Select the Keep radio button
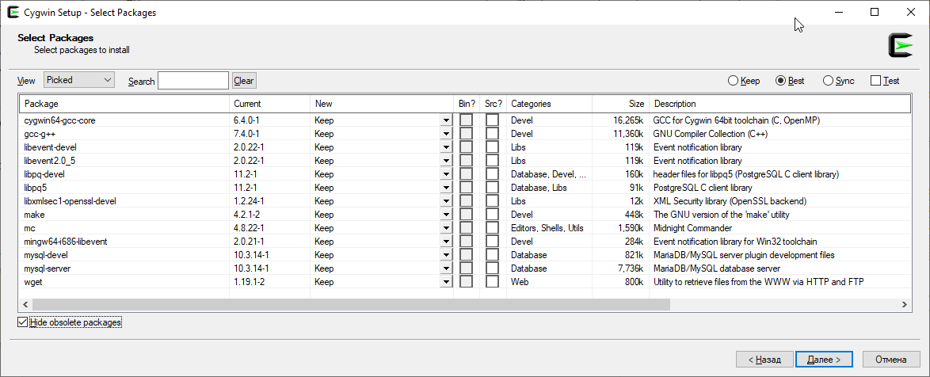930x377 pixels. pyautogui.click(x=733, y=81)
